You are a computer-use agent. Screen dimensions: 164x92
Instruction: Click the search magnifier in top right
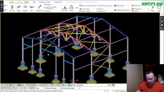162,2
